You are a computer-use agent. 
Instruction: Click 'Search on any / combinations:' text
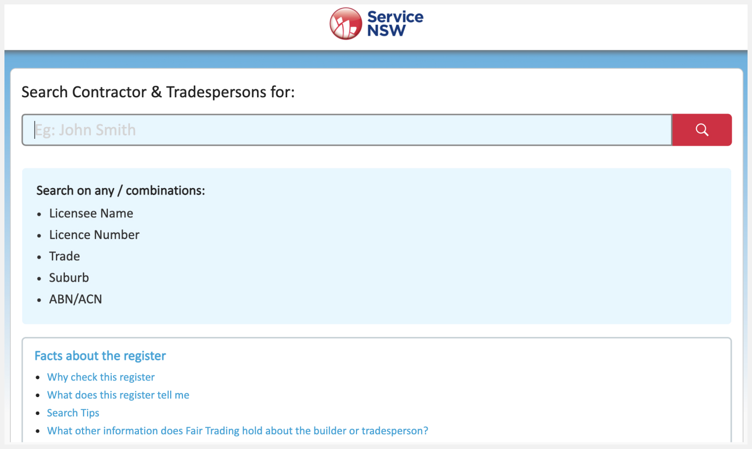tap(121, 191)
